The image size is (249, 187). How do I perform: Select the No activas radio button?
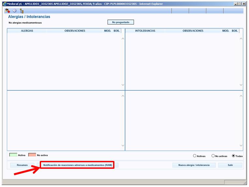213,156
